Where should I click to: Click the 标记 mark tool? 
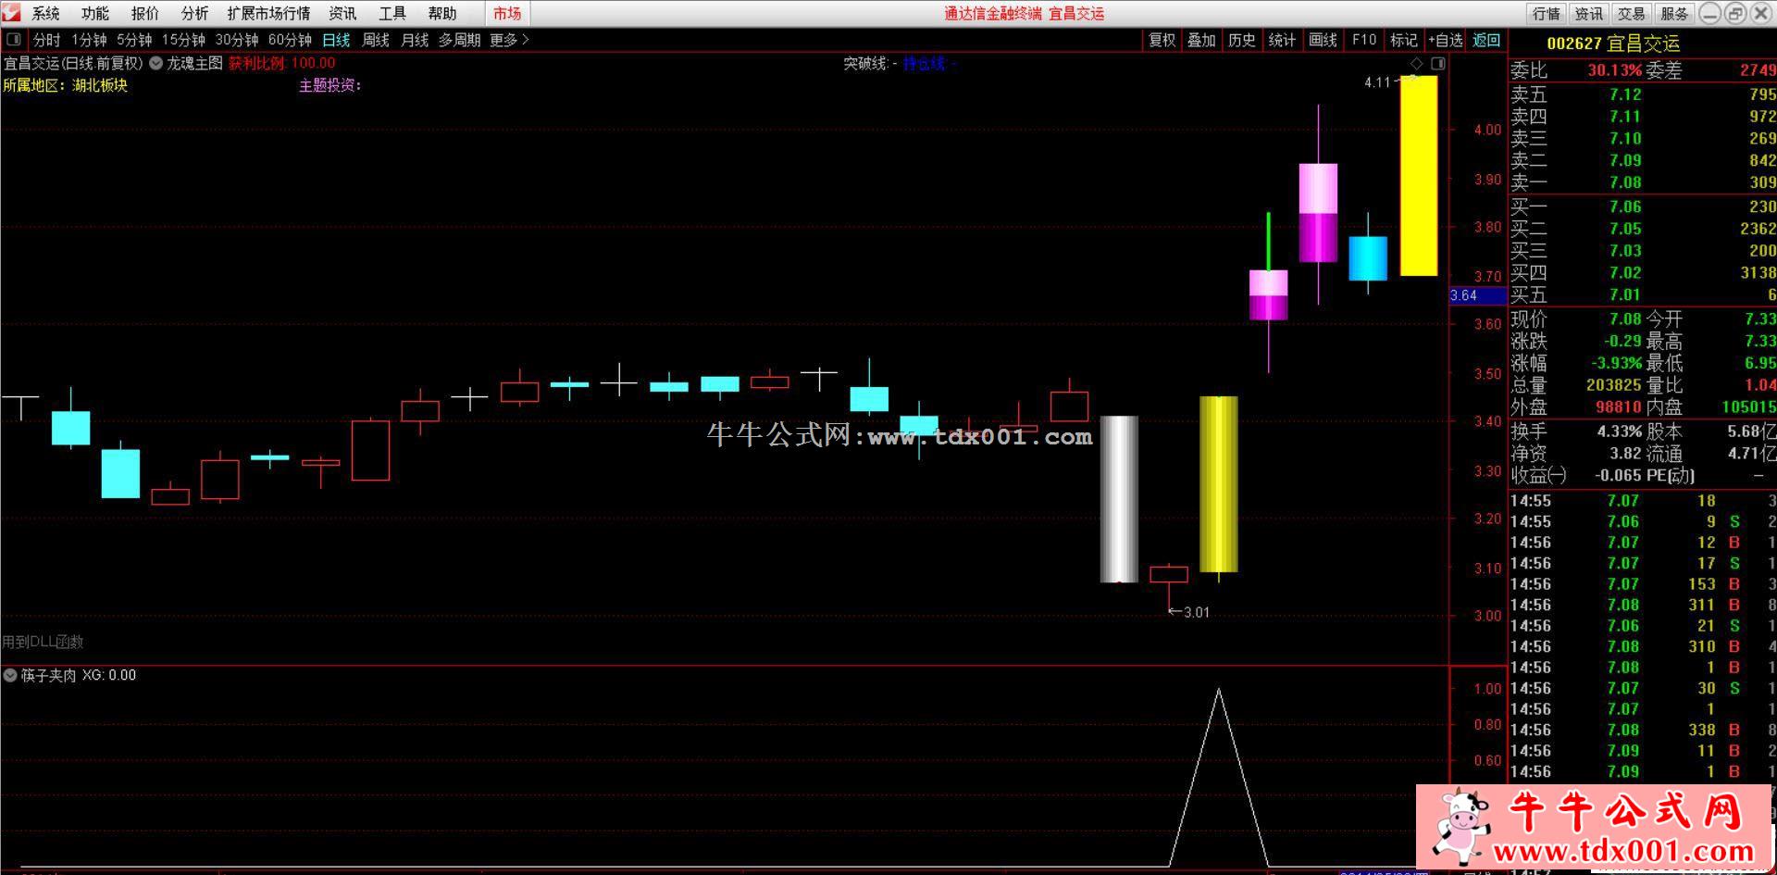[x=1403, y=40]
